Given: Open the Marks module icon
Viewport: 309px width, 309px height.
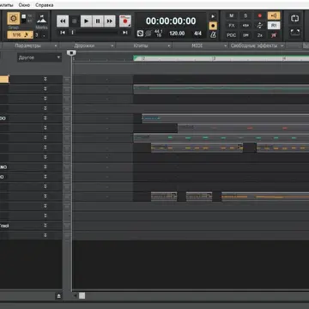Looking at the screenshot, I should coord(41,20).
